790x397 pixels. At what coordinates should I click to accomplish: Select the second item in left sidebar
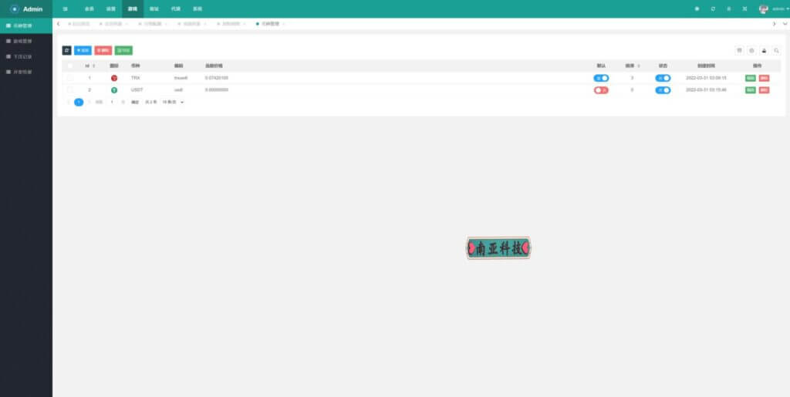[x=26, y=42]
